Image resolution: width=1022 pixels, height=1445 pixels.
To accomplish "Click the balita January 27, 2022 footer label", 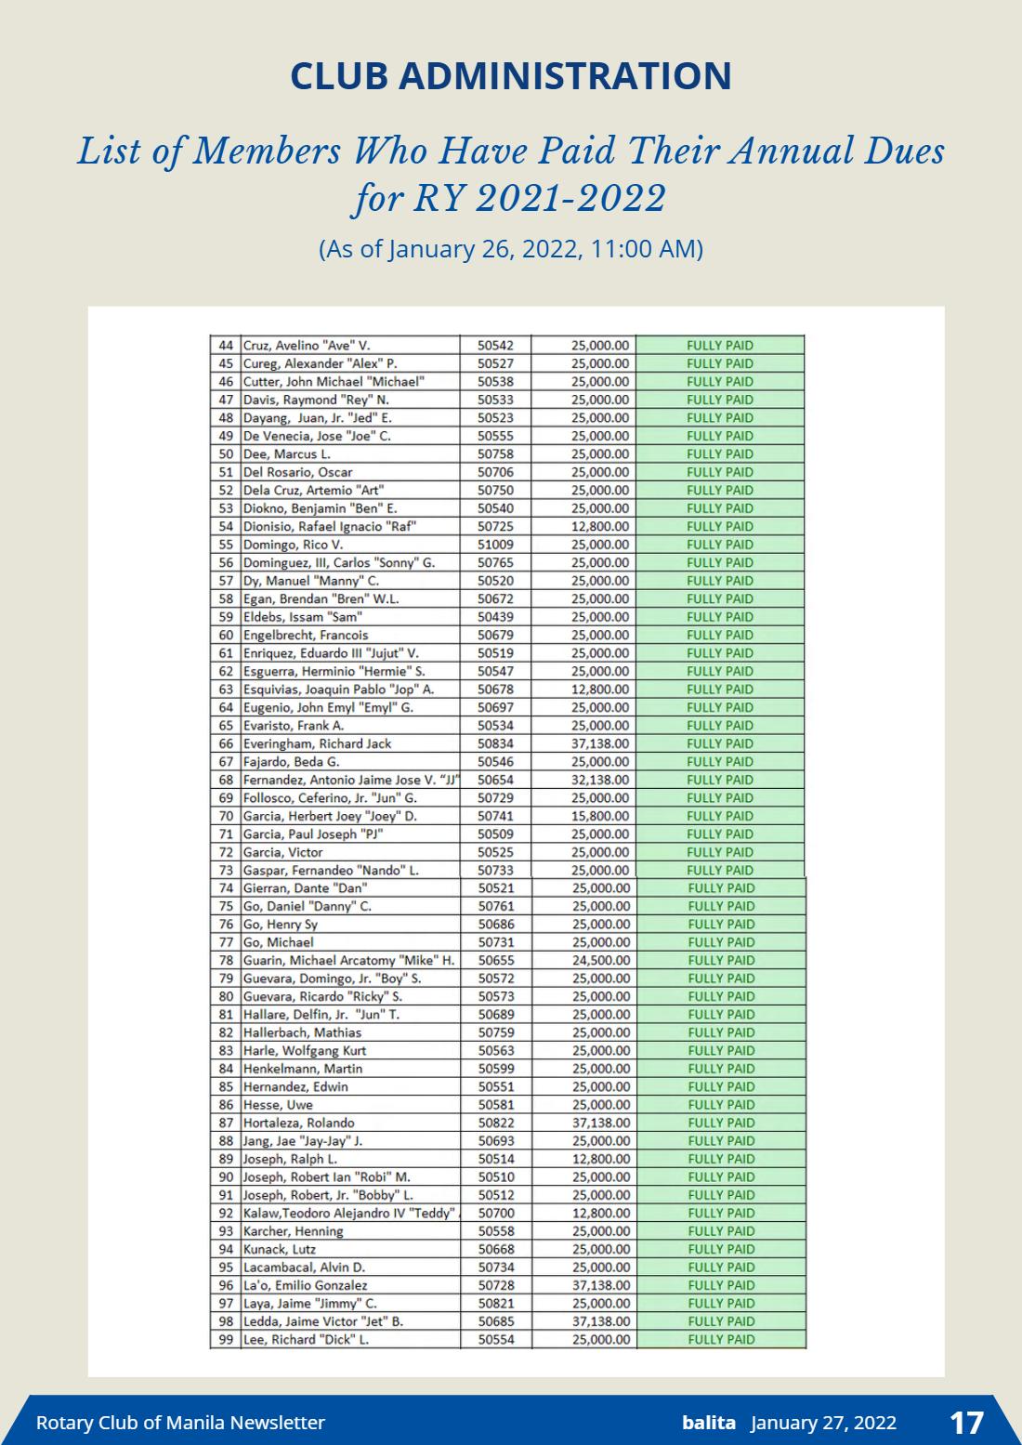I will (x=789, y=1422).
